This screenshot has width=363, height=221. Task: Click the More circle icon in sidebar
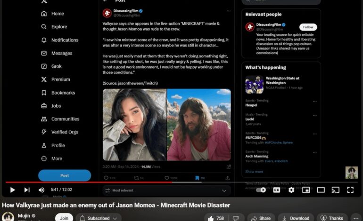coord(44,158)
